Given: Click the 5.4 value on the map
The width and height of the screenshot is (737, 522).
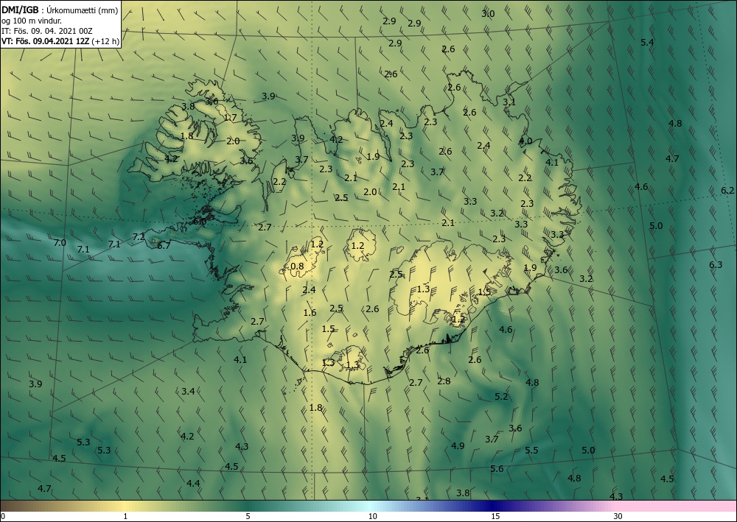Looking at the screenshot, I should pos(647,42).
